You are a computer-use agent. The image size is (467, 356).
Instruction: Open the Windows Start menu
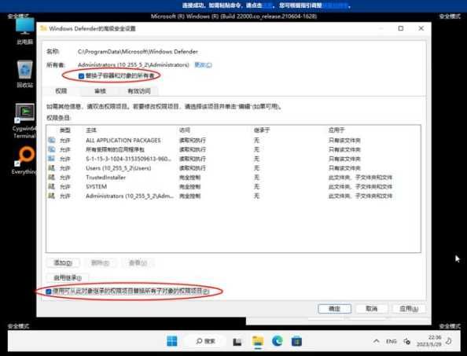click(x=172, y=341)
